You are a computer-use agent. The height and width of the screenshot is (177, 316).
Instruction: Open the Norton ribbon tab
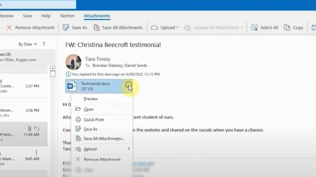pos(67,16)
